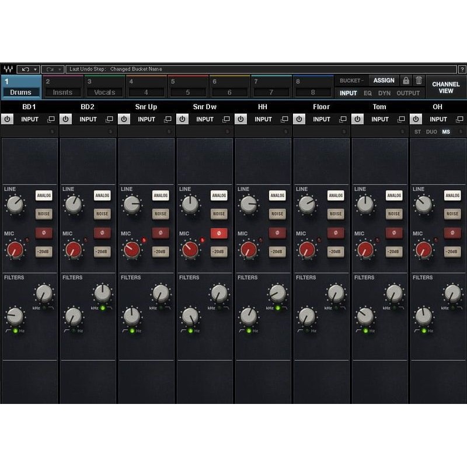Image resolution: width=467 pixels, height=467 pixels.
Task: Open Channel View
Action: click(446, 86)
